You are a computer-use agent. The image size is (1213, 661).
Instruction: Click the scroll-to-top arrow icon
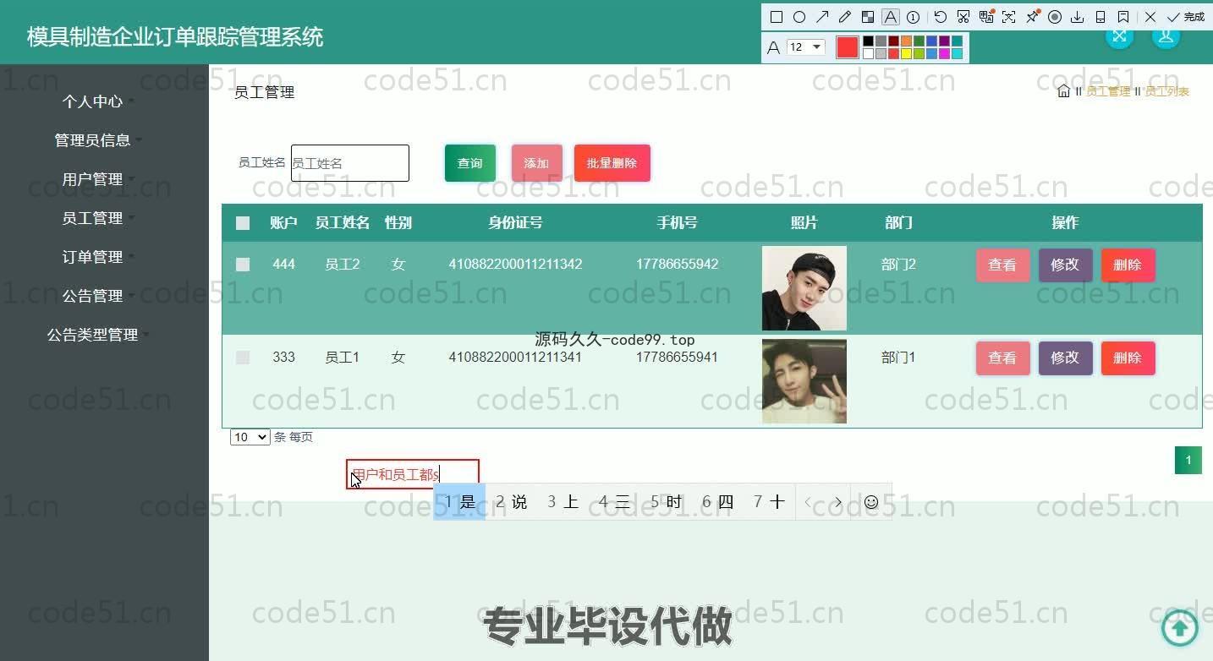click(1180, 627)
